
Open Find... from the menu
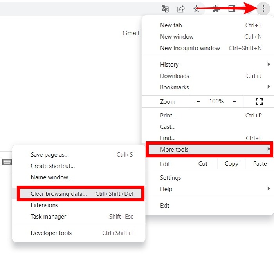208,138
